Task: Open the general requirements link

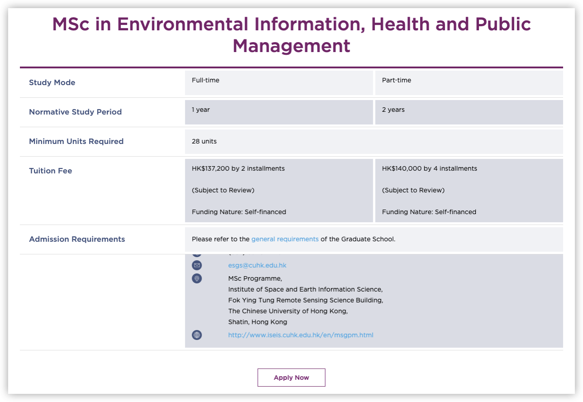Action: [x=284, y=239]
